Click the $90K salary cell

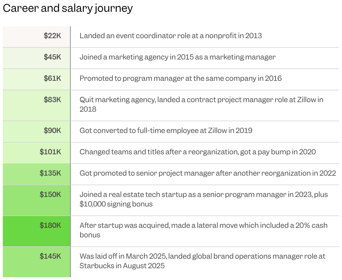click(x=36, y=132)
